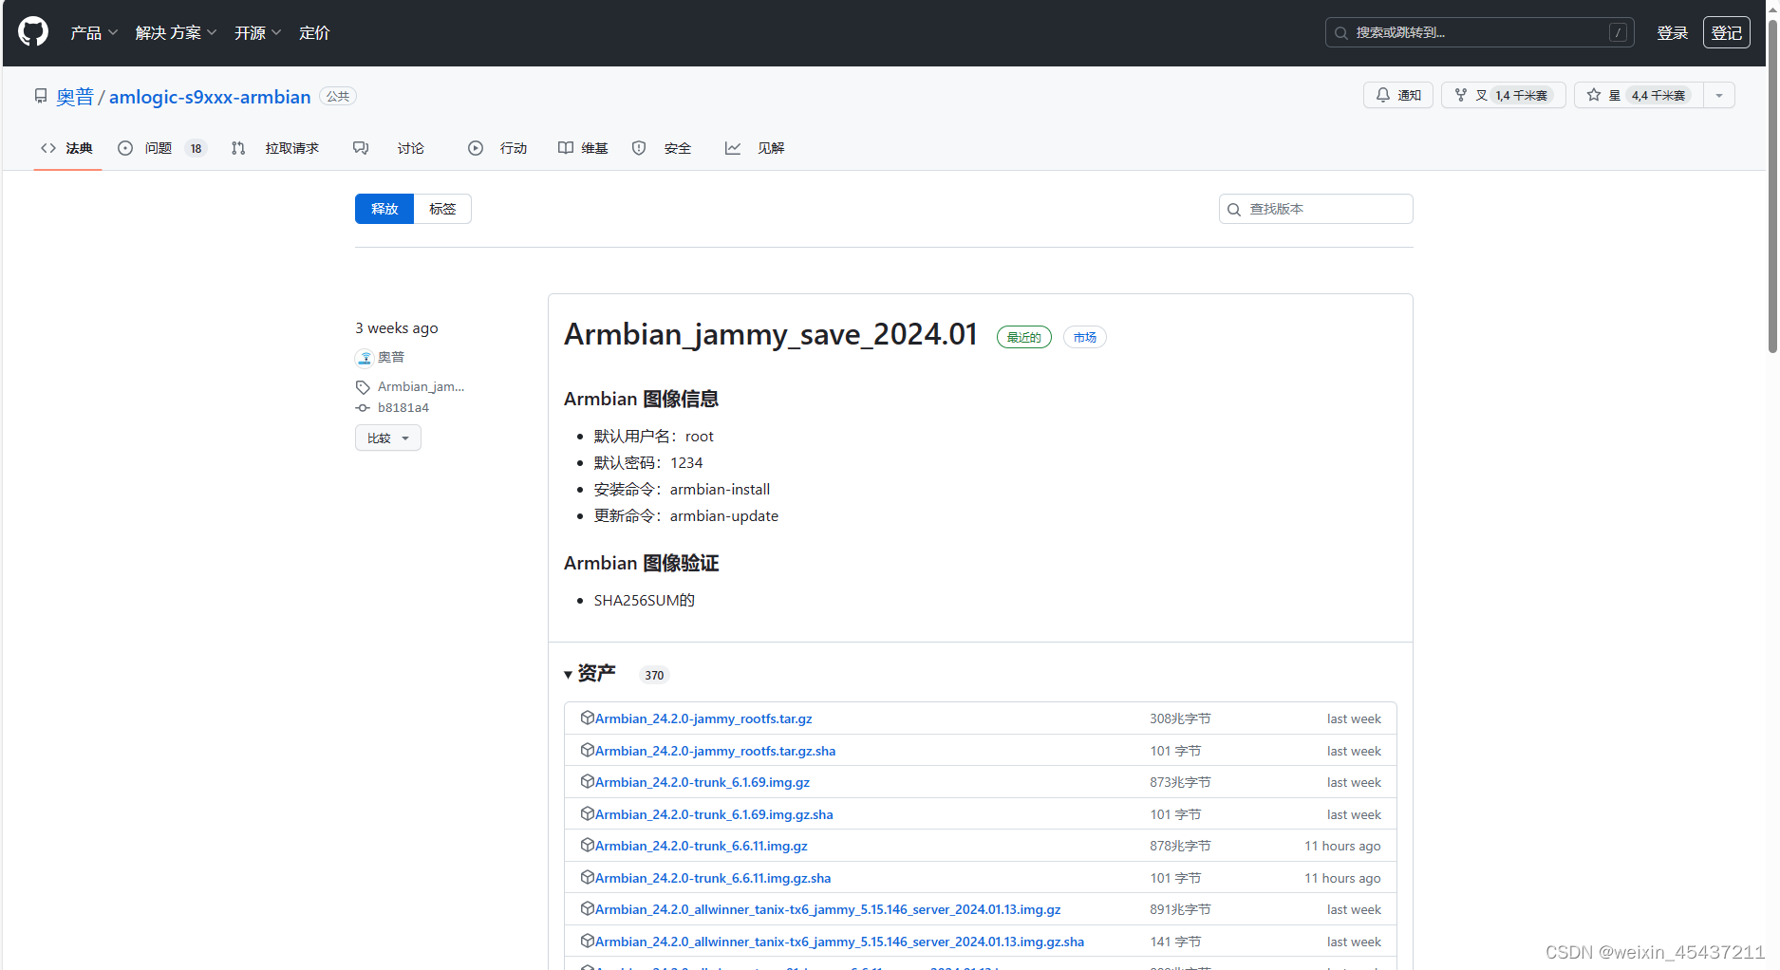
Task: Click the 查找版本 search field
Action: point(1316,209)
